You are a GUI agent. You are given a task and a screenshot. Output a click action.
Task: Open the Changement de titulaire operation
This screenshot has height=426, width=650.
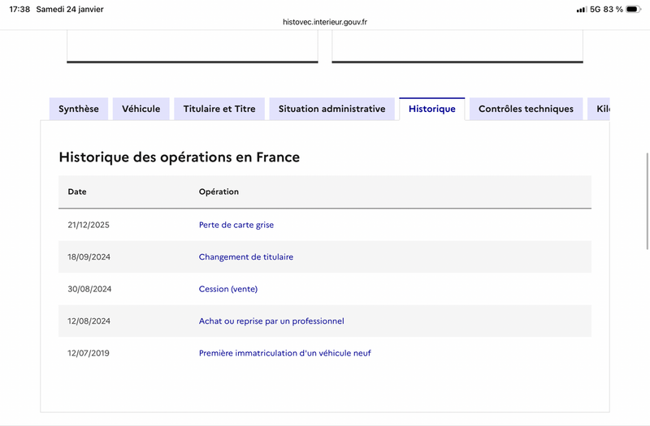[246, 257]
